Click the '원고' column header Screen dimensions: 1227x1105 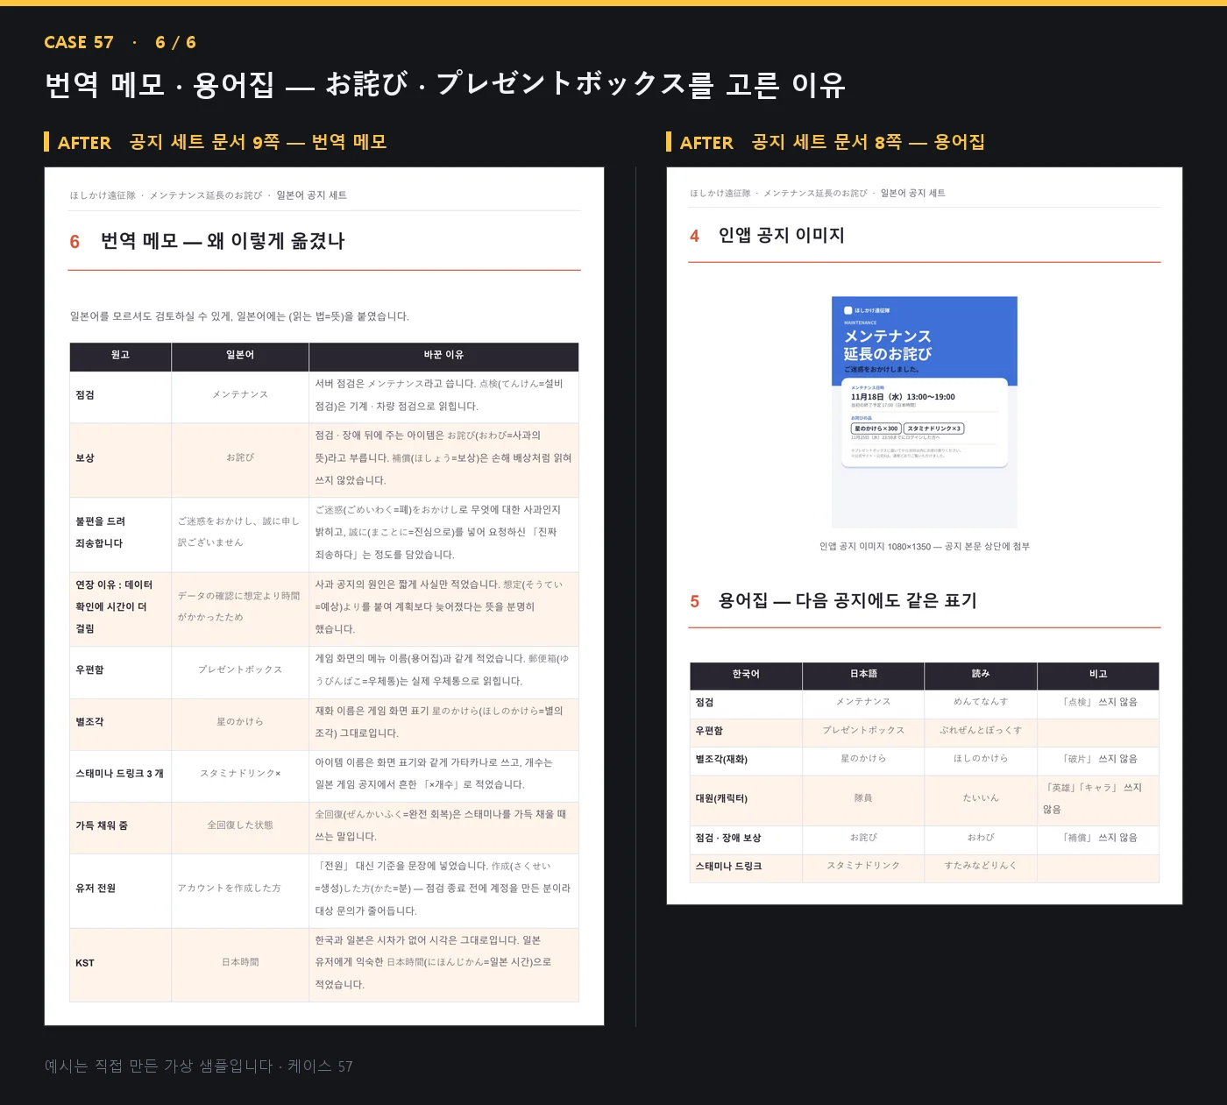[x=121, y=355]
